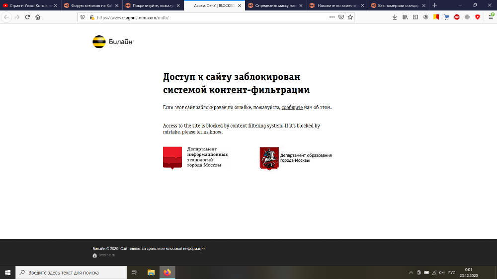Switch input language via 'РУС'

tap(452, 273)
